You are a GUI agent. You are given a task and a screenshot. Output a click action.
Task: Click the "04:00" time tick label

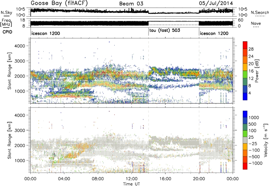click(64, 179)
